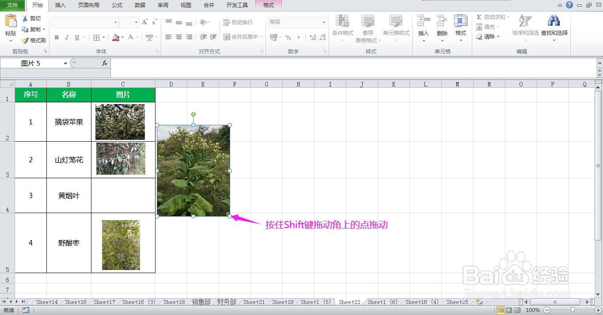Select the Format Painter (格式刷) tool

pos(34,40)
